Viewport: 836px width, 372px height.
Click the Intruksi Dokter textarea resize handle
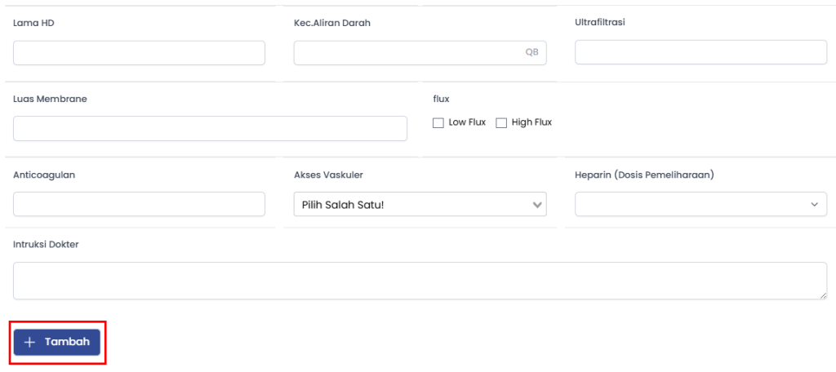click(x=822, y=294)
